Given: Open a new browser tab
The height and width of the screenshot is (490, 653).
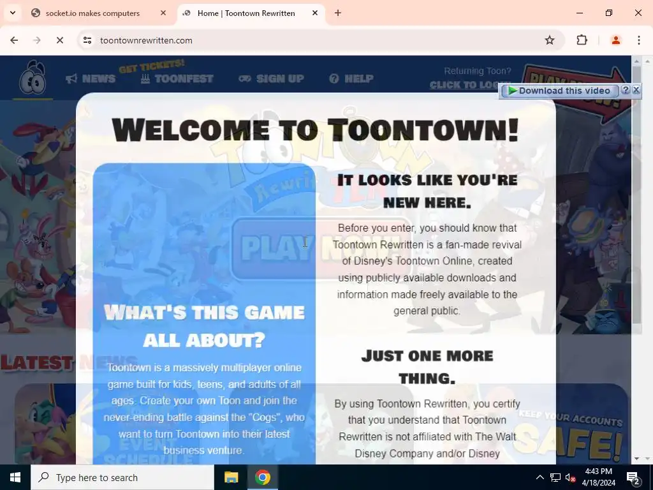Looking at the screenshot, I should point(338,13).
